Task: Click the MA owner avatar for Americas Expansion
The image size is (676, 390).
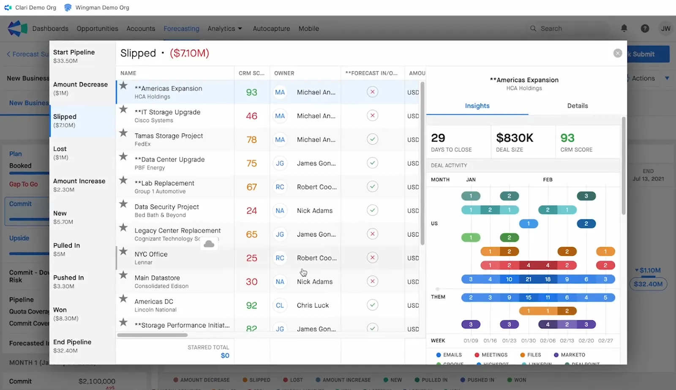Action: pyautogui.click(x=280, y=92)
